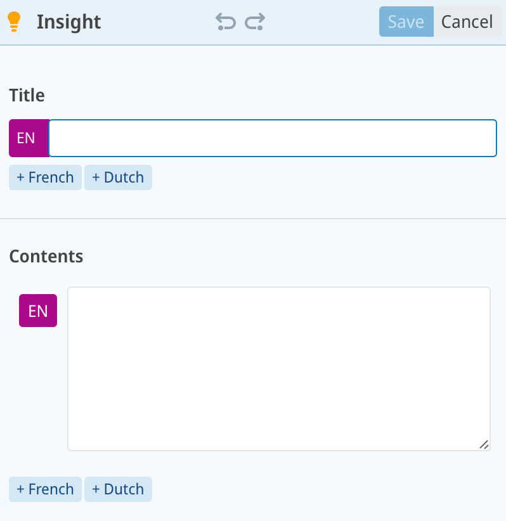This screenshot has width=506, height=521.
Task: Click the "Insight" header title text
Action: pos(68,22)
